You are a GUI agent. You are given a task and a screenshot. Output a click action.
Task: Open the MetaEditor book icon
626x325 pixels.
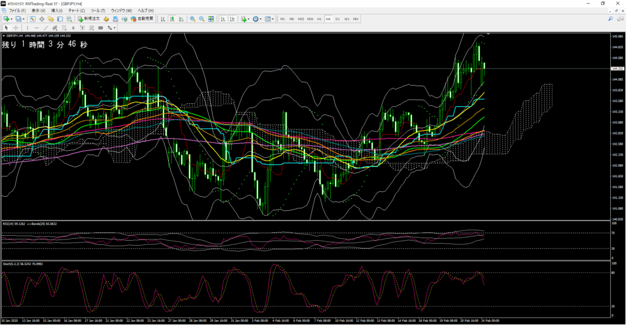pos(106,19)
